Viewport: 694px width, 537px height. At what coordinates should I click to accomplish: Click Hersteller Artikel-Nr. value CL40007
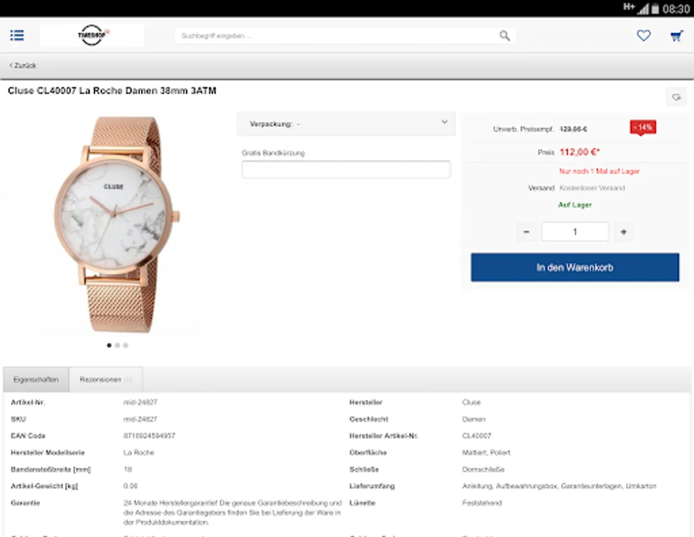(x=477, y=436)
